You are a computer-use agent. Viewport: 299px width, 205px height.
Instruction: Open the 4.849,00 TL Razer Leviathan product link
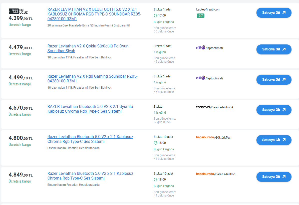pyautogui.click(x=90, y=176)
